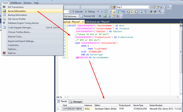Open the Toolbox wrench icon

[161, 7]
